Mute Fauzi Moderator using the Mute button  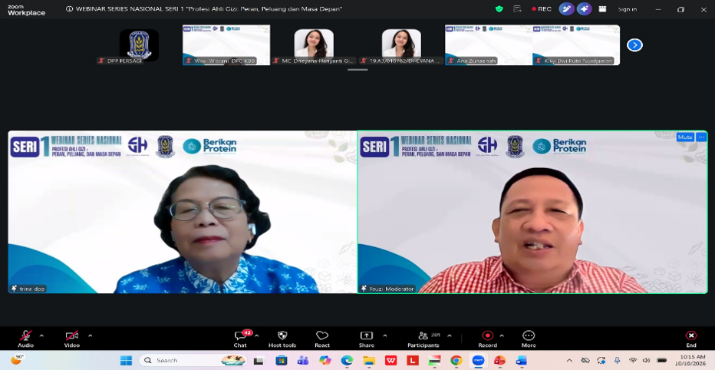pyautogui.click(x=685, y=137)
